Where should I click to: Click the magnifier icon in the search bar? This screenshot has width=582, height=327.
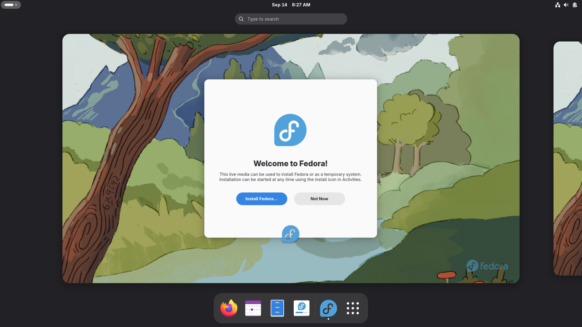point(241,19)
